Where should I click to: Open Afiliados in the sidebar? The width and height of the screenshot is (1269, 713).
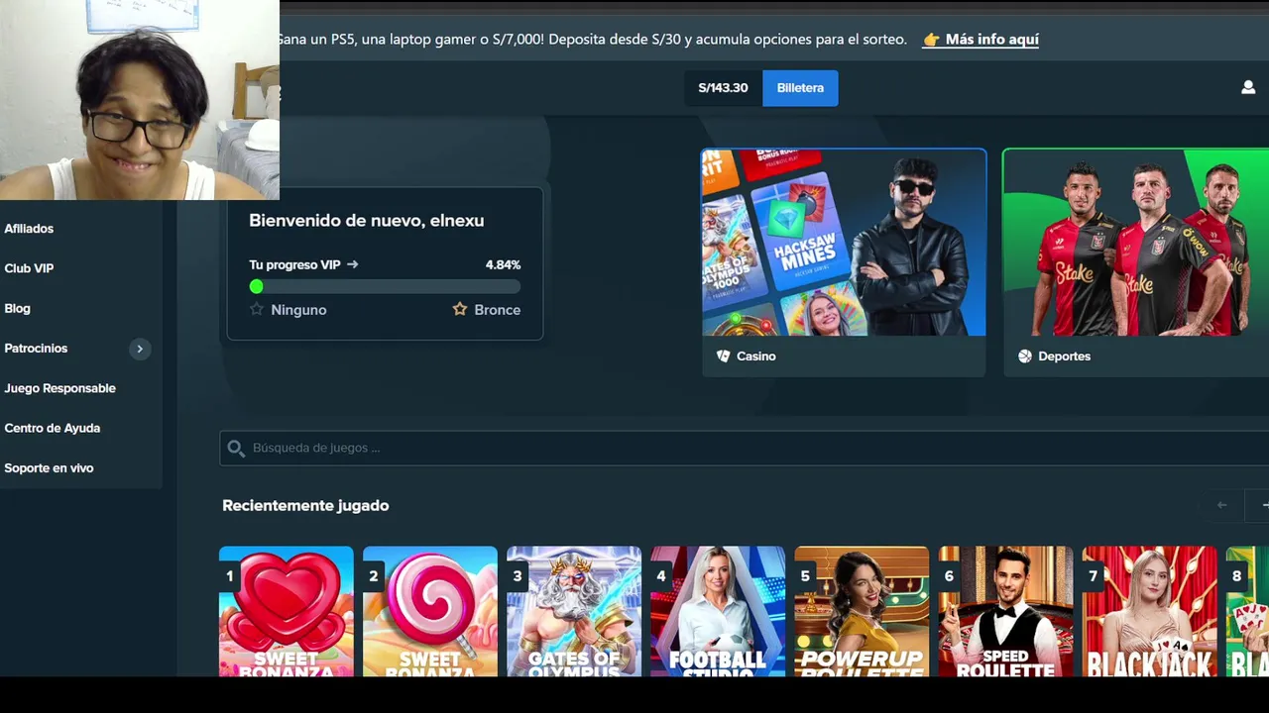pos(29,229)
